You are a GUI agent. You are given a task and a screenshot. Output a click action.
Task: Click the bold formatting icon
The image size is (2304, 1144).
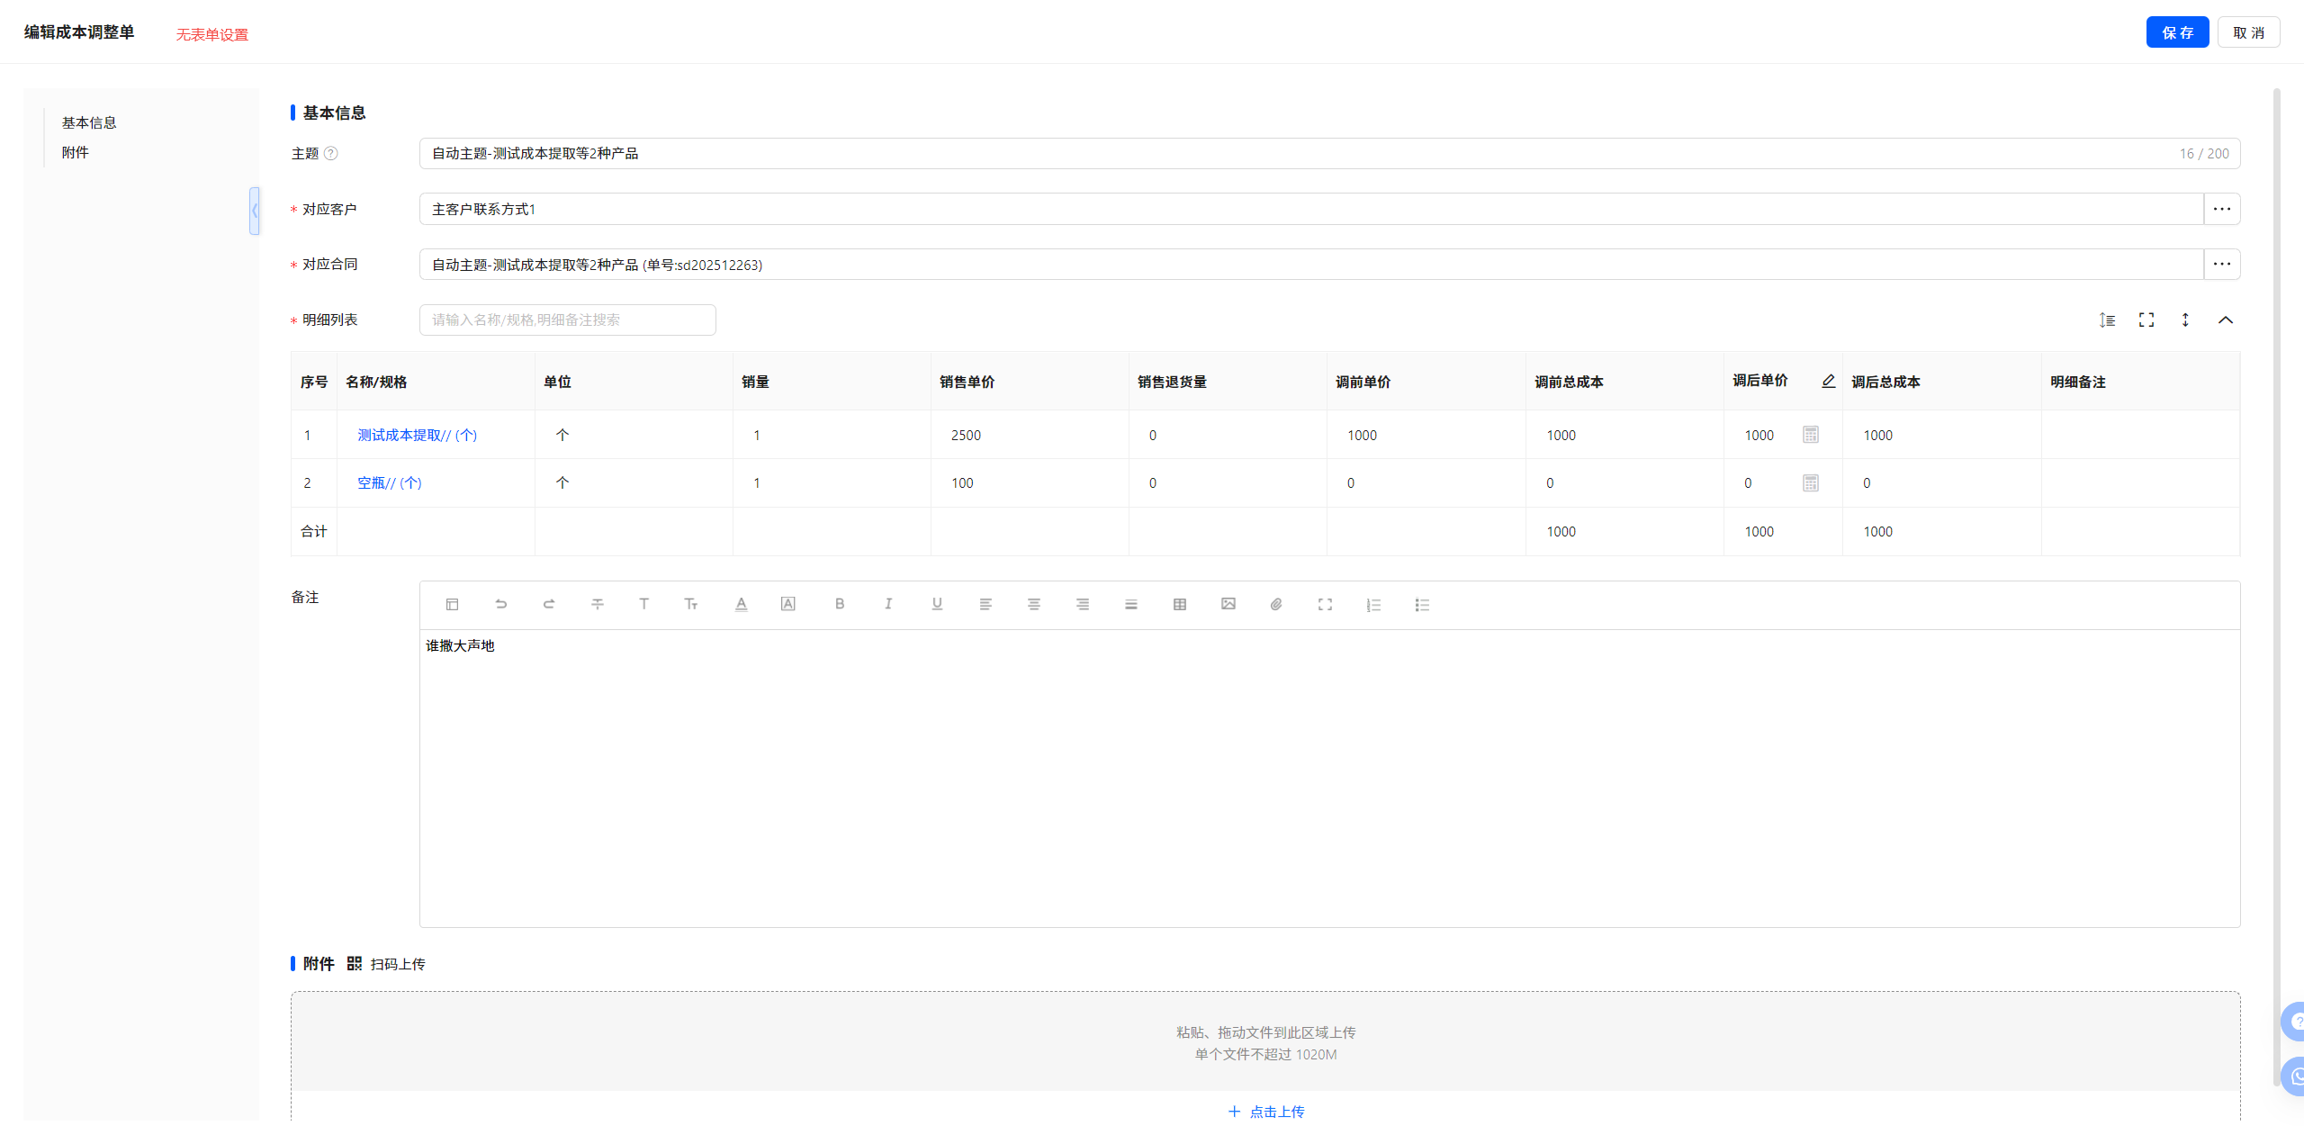coord(839,604)
